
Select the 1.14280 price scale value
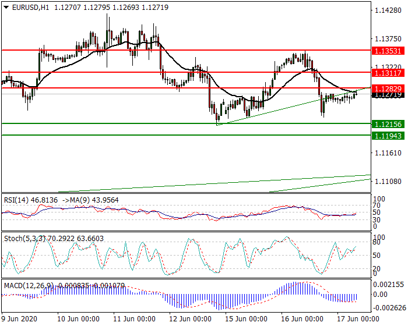pos(388,10)
